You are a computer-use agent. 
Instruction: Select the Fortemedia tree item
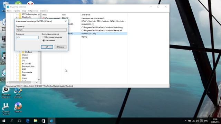[x=27, y=72]
